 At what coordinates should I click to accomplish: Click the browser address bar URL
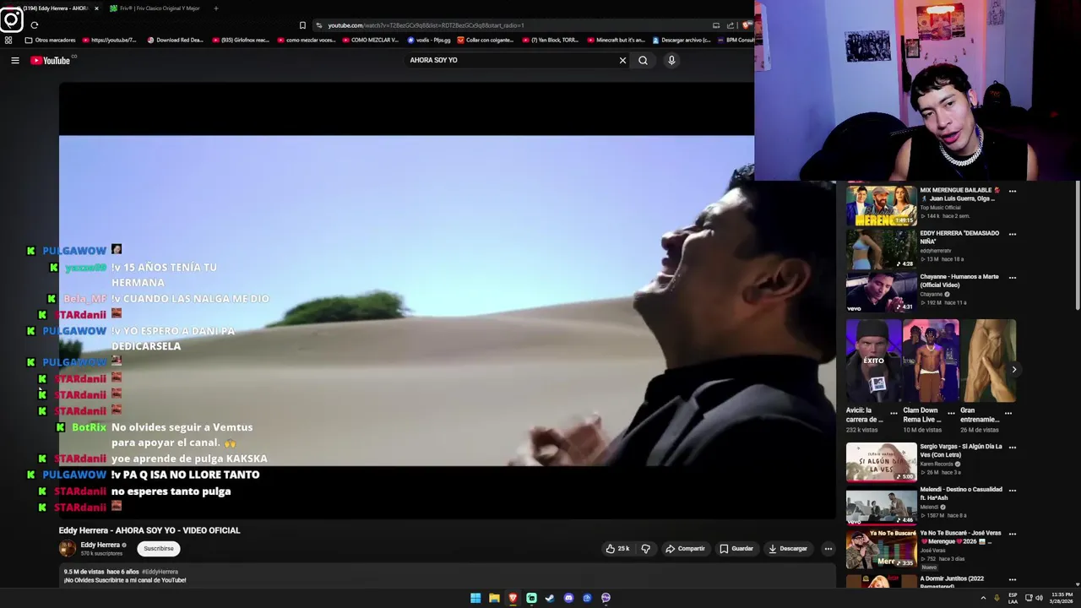point(426,25)
